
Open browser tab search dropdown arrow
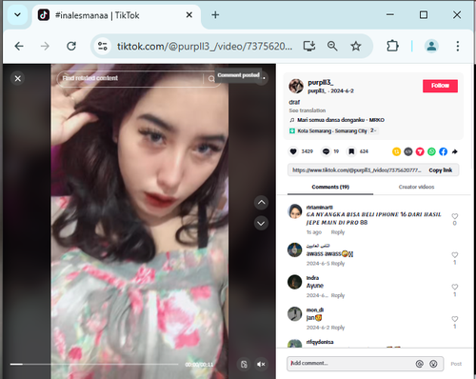17,14
